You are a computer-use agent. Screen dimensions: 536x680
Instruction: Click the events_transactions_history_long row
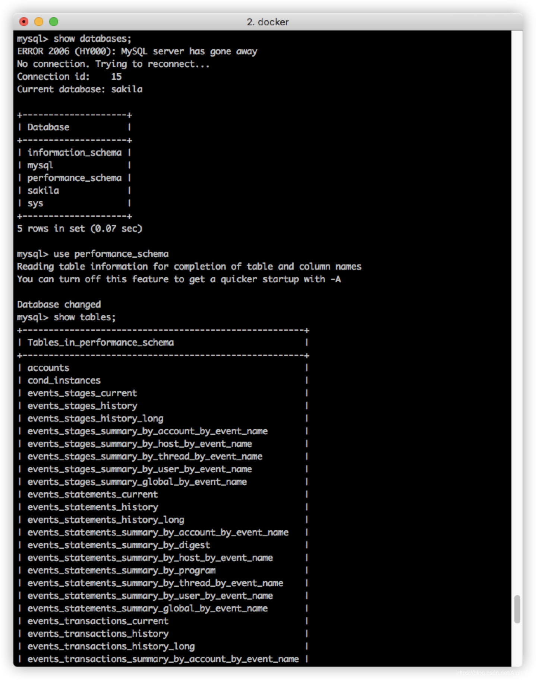[x=163, y=646]
